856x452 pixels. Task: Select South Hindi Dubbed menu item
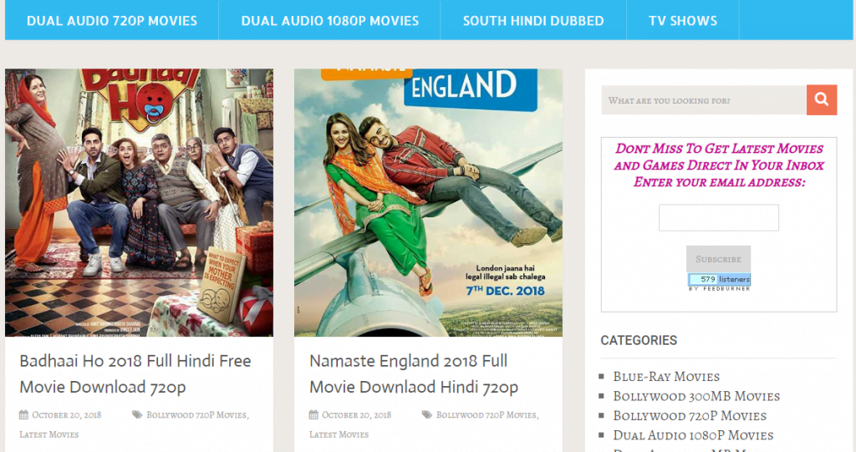coord(533,21)
